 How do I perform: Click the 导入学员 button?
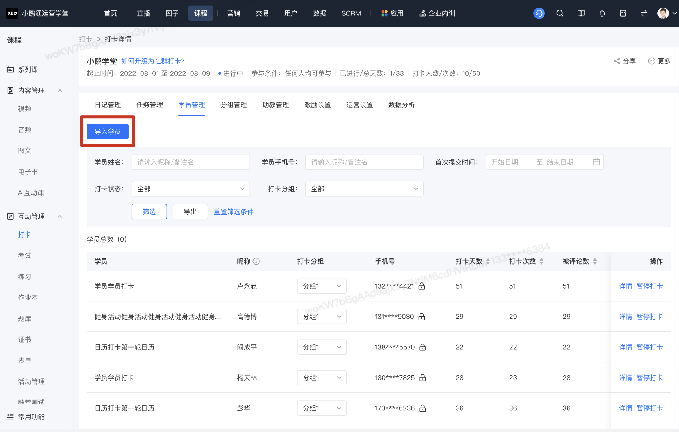pyautogui.click(x=108, y=132)
